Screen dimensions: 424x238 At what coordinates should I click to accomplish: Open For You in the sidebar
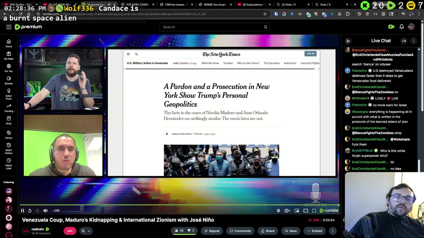tap(9, 68)
